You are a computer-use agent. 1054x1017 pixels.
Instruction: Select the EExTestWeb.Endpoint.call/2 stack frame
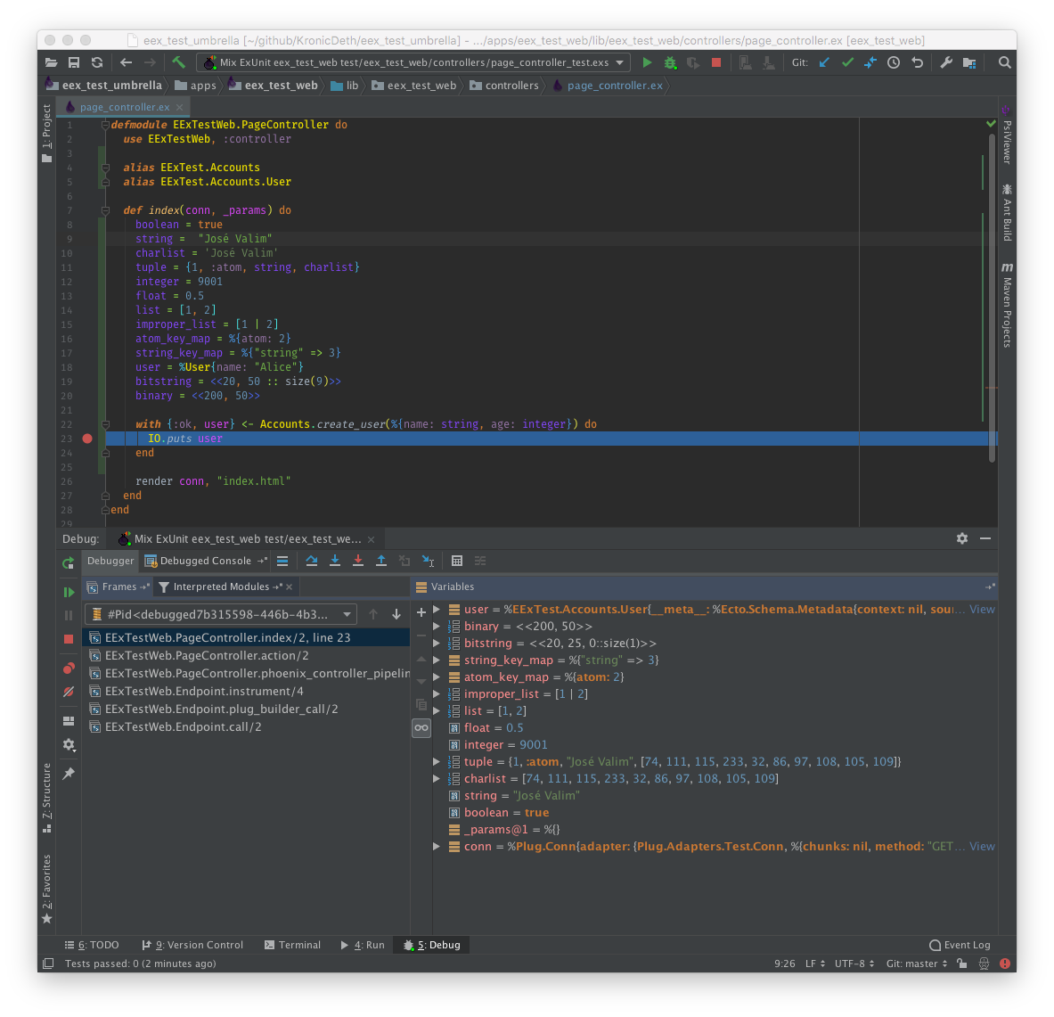183,727
